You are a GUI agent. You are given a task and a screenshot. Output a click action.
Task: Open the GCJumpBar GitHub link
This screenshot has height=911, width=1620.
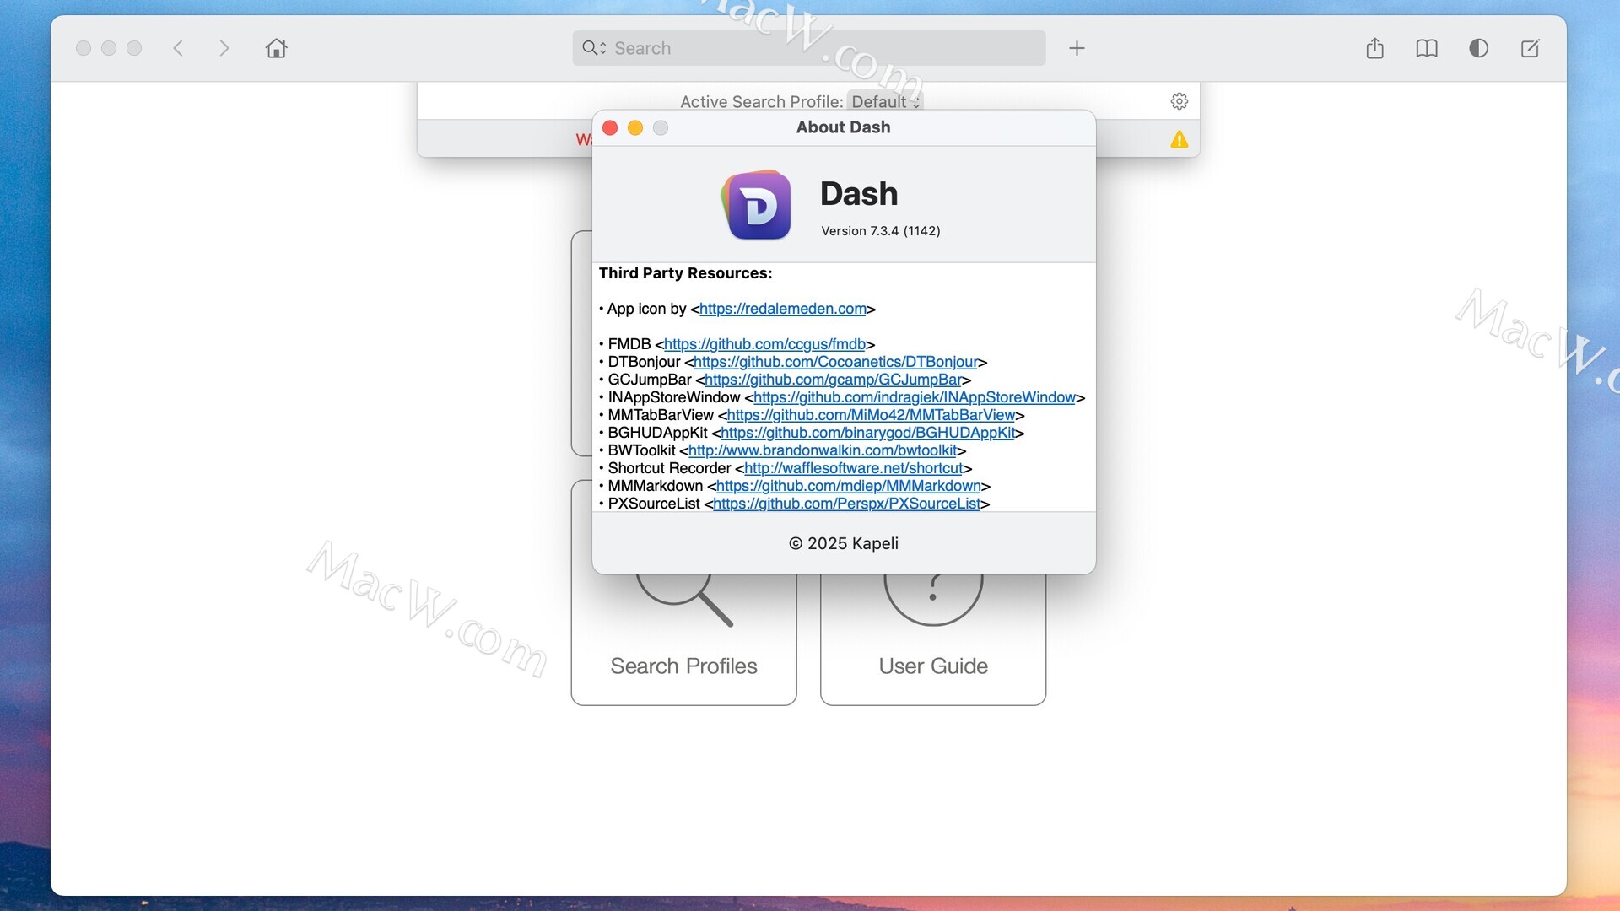point(833,380)
